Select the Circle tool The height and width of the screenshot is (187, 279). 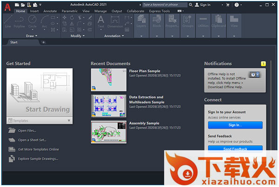[33, 22]
